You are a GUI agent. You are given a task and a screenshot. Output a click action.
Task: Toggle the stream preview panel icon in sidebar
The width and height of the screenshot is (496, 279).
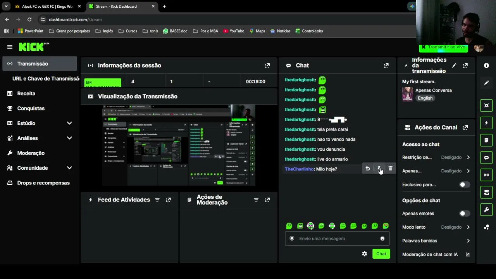tap(486, 105)
